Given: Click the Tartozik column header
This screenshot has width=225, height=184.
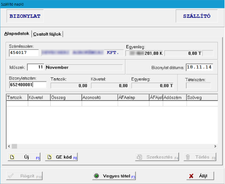Looking at the screenshot, I should (17, 98).
